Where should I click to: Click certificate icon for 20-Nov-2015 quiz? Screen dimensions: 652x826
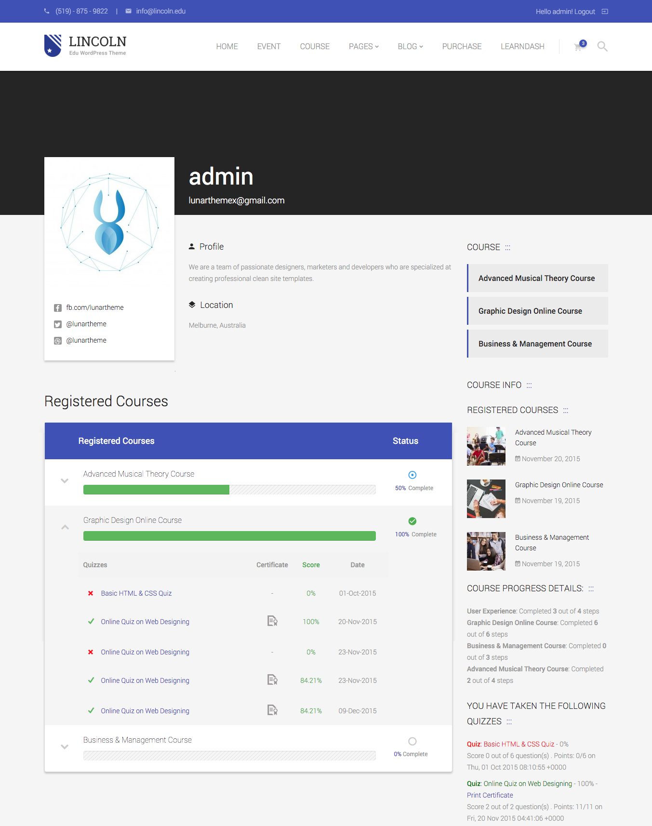click(x=272, y=621)
